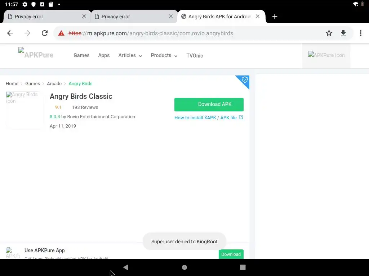
Task: Tap the settings gear in the status bar
Action: [25, 4]
